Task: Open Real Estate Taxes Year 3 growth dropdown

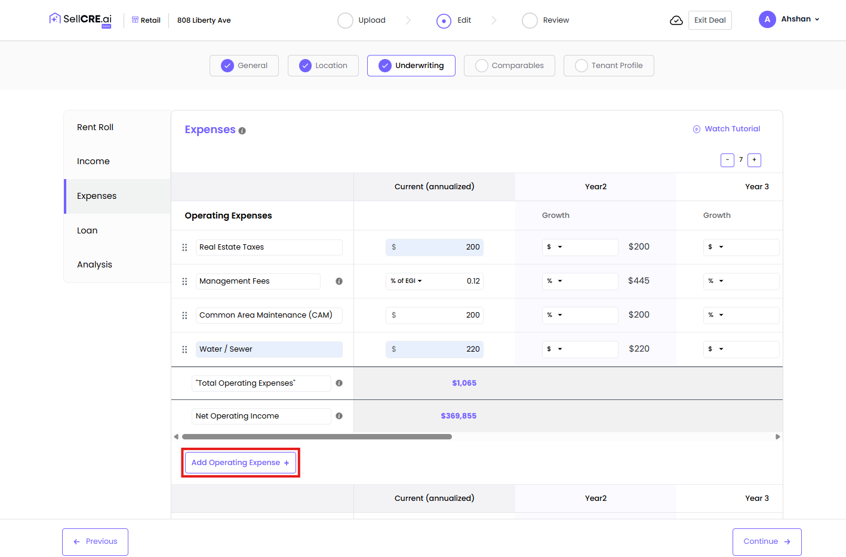Action: tap(716, 247)
